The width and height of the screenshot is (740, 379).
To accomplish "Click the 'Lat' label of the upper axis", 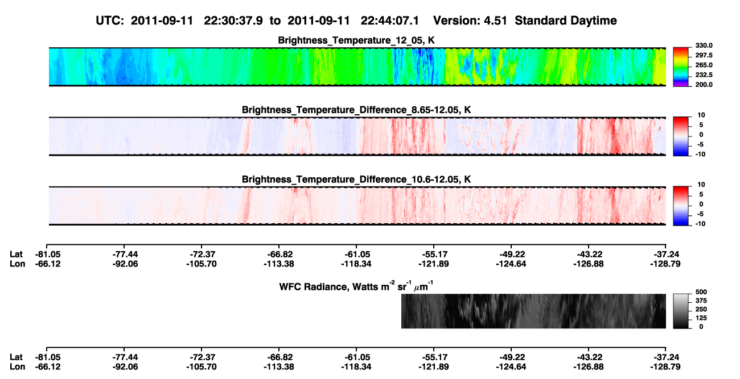I will point(16,254).
